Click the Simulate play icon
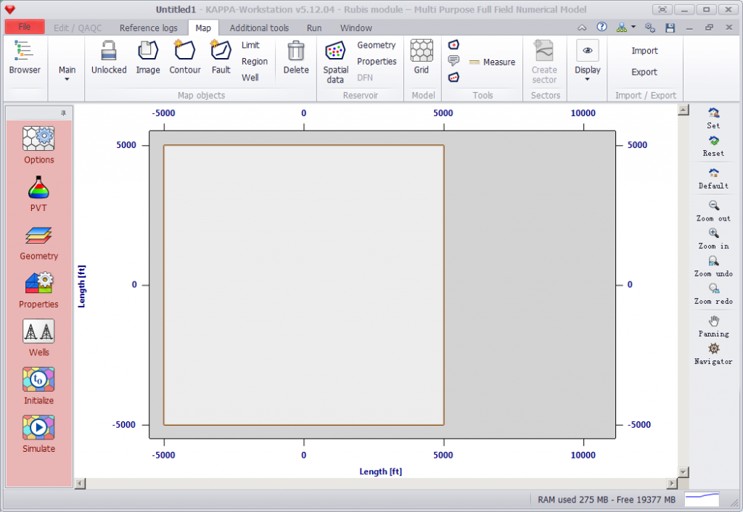 coord(38,427)
